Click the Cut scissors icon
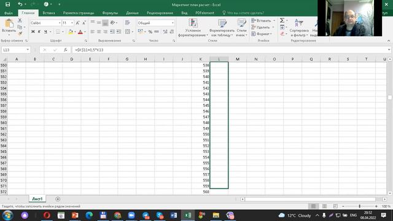This screenshot has height=221, width=393. [x=20, y=20]
